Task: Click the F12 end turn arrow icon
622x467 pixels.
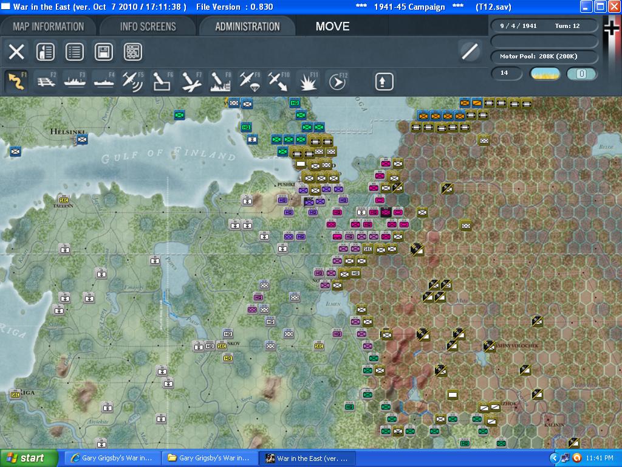Action: click(337, 81)
